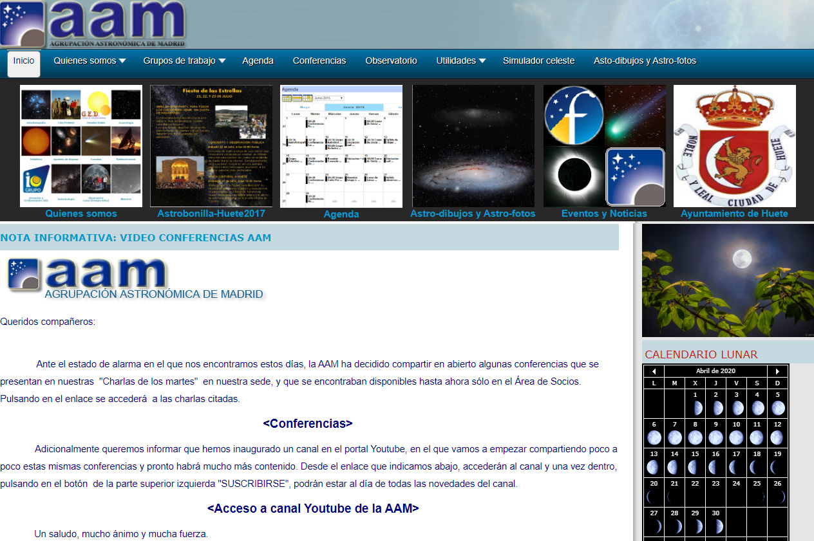Go to next month in lunar calendar
Viewport: 814px width, 541px height.
[x=777, y=371]
